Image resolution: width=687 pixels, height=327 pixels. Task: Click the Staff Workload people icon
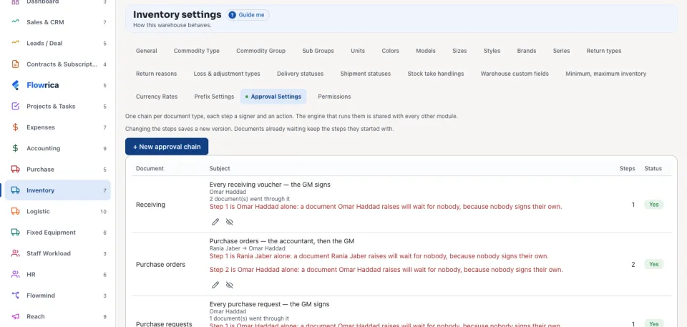click(15, 253)
